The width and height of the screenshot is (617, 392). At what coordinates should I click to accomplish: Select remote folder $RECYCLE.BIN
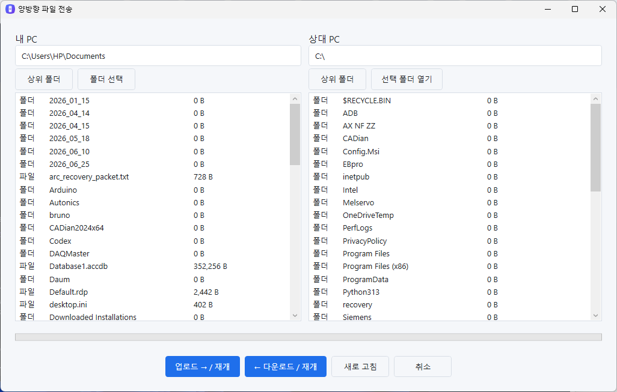click(x=449, y=101)
